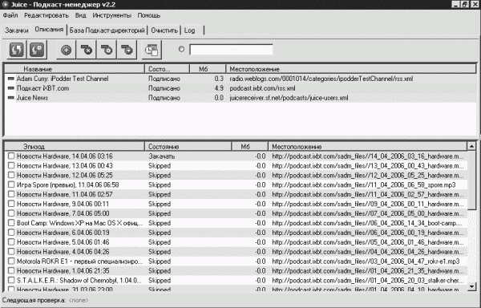The image size is (481, 308).
Task: Click the juicereceiver.sf.net juice-users.xml location
Action: [x=289, y=98]
